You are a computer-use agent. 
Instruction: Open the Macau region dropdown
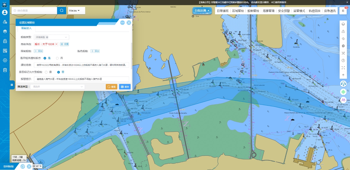tap(76, 11)
